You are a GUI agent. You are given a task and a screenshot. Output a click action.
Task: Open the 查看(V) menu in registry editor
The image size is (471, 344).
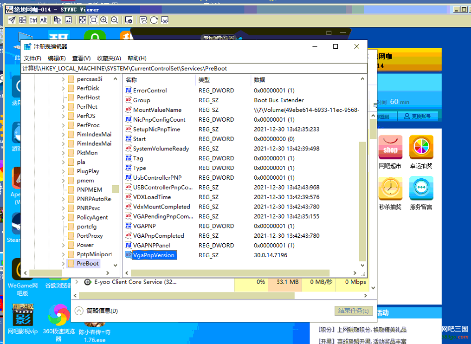81,58
